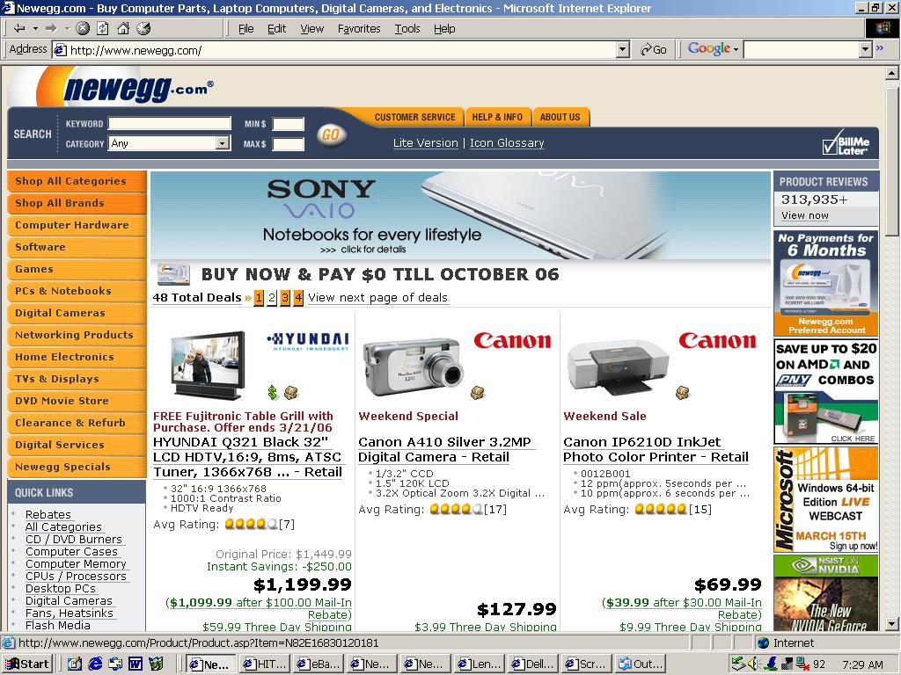Click the MAX $ price field
Screen dimensions: 901x675
288,143
